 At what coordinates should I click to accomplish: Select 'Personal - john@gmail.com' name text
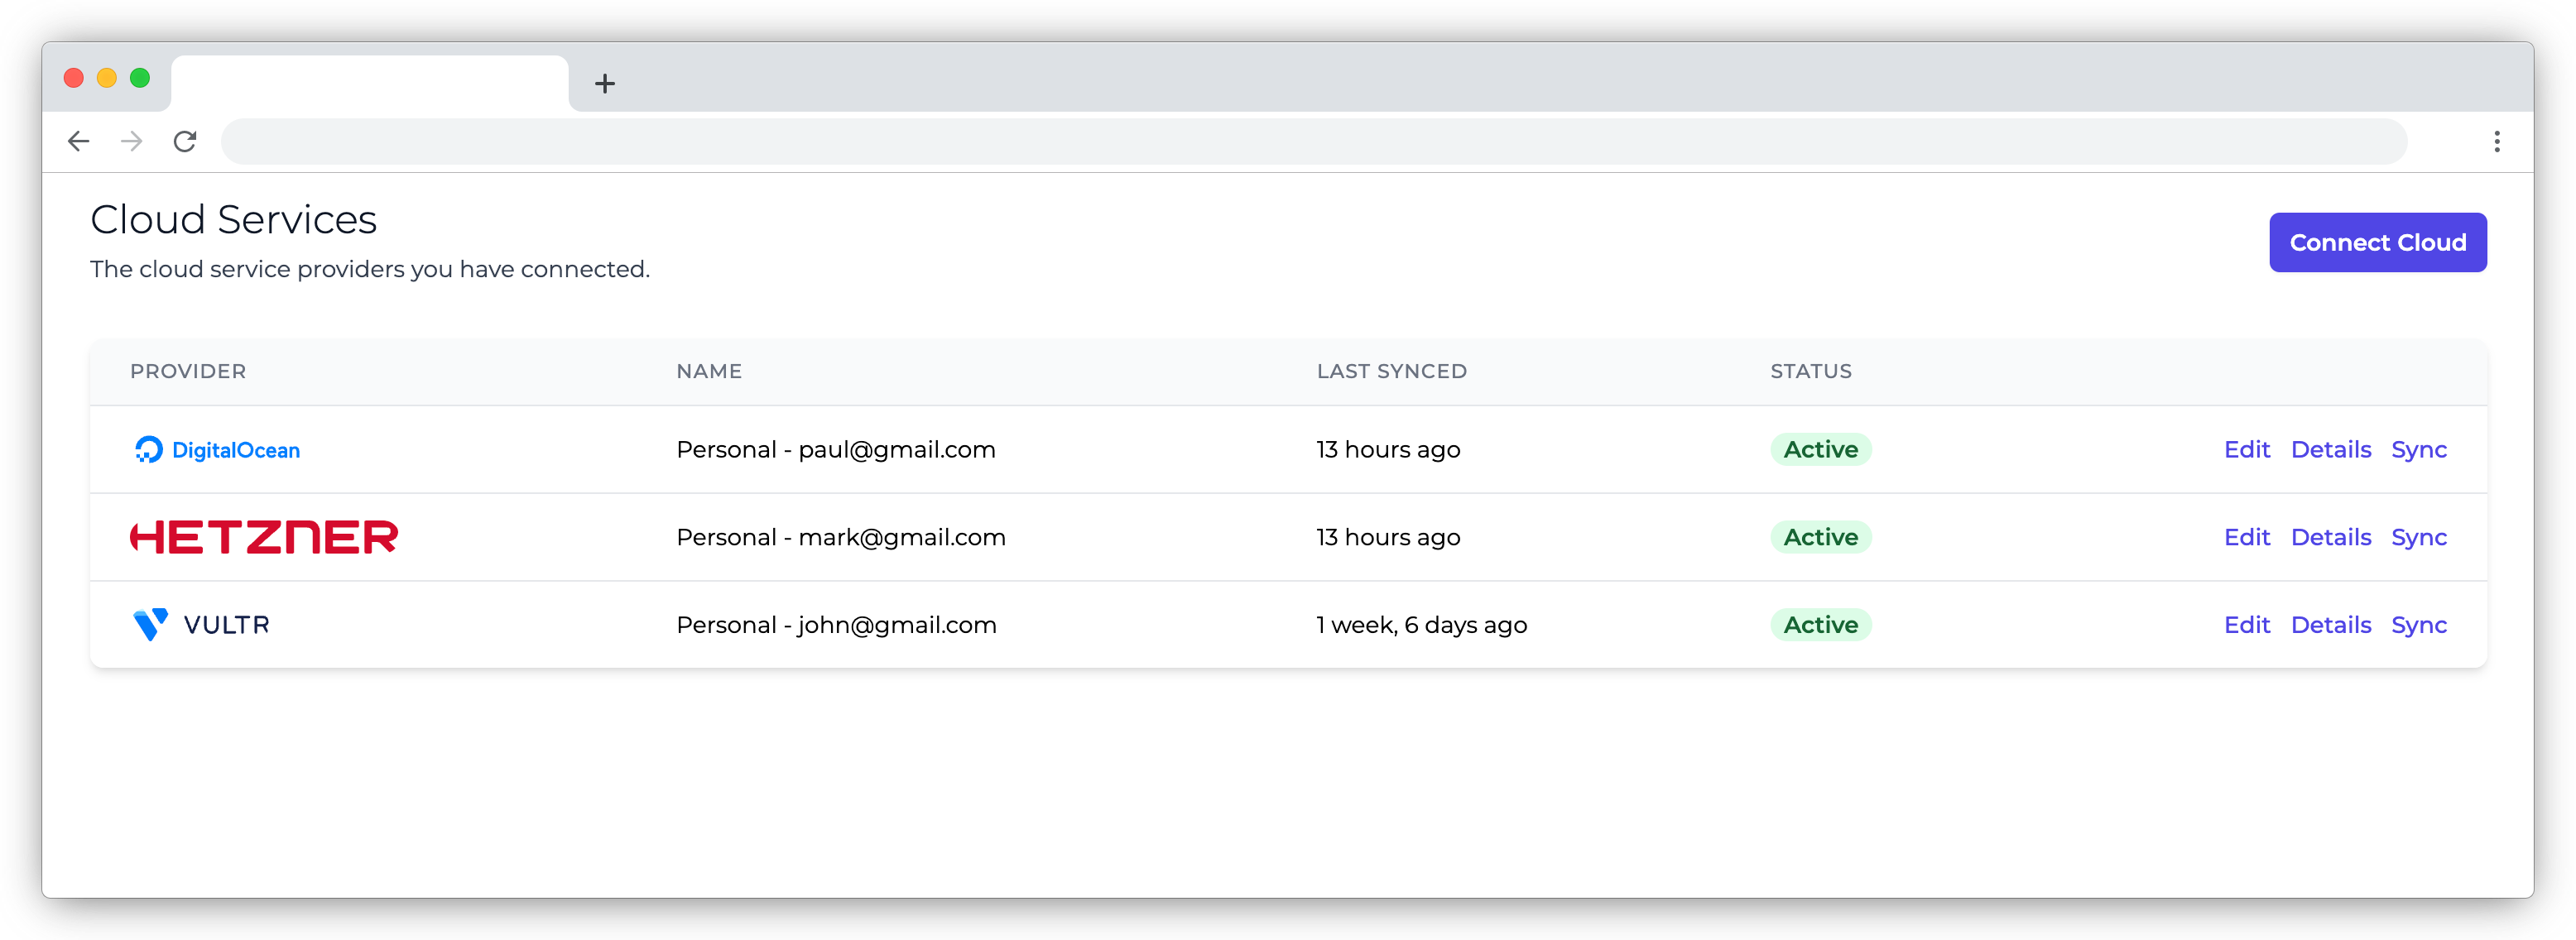coord(836,625)
